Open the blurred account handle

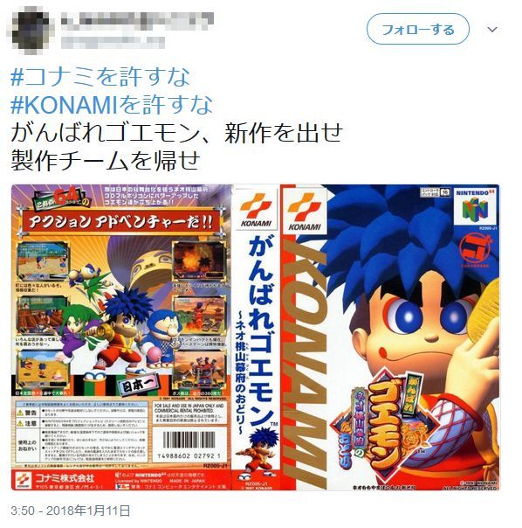(x=113, y=43)
